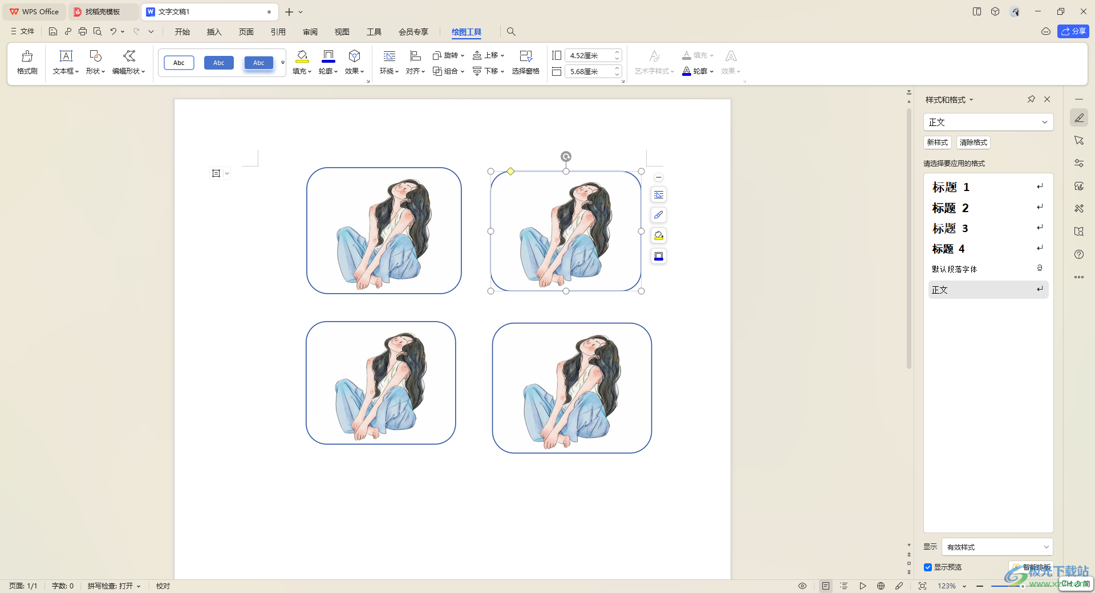
Task: Apply the white outlined Abc shape style
Action: pos(179,63)
